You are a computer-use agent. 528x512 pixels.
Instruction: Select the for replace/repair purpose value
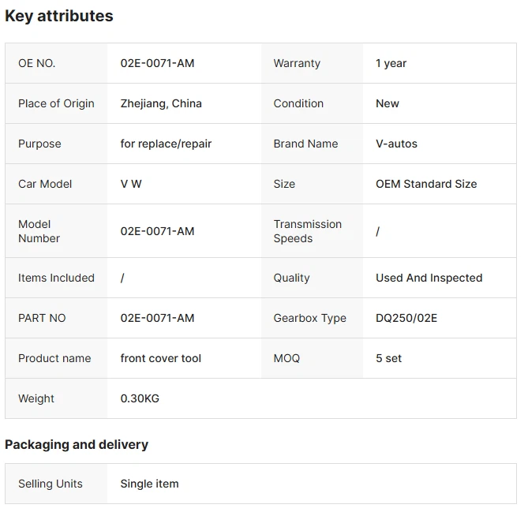pyautogui.click(x=166, y=144)
